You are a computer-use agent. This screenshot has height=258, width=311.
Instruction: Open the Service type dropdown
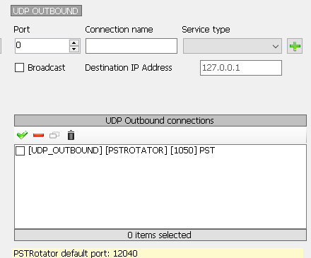[x=233, y=46]
